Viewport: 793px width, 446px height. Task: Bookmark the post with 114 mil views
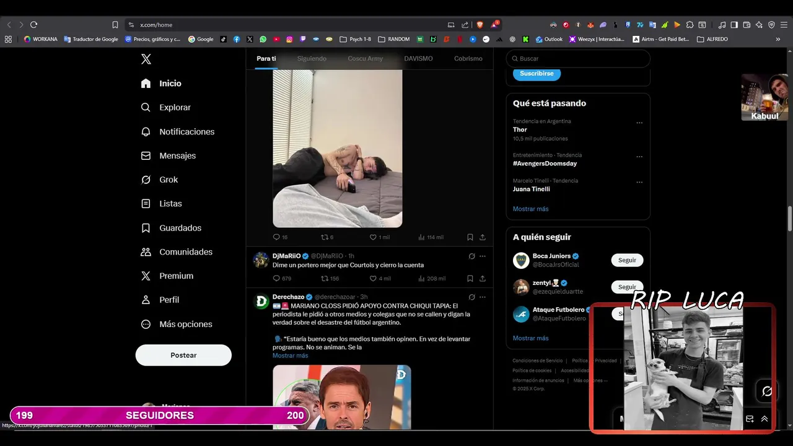[470, 237]
